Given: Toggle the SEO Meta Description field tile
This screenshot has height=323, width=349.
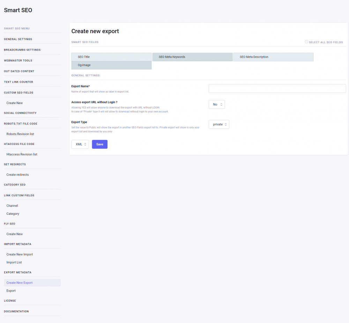Looking at the screenshot, I should (273, 57).
